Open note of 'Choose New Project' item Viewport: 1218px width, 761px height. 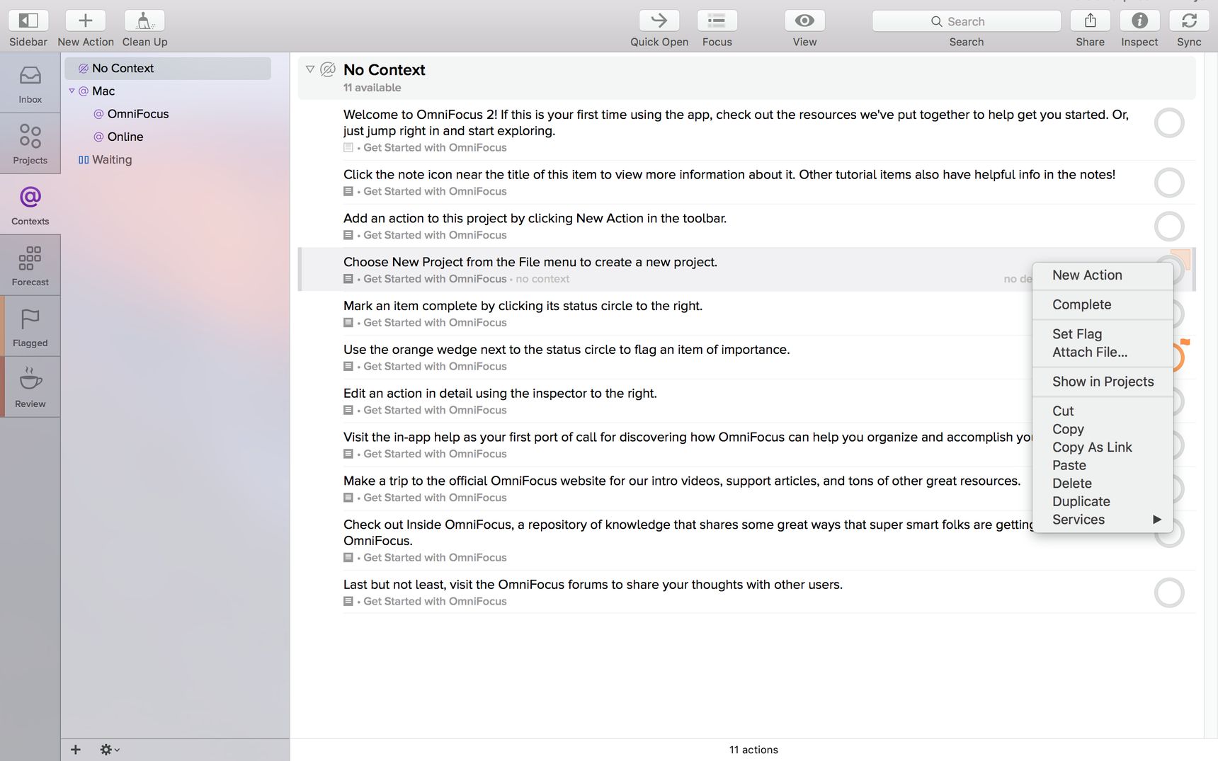click(x=348, y=280)
